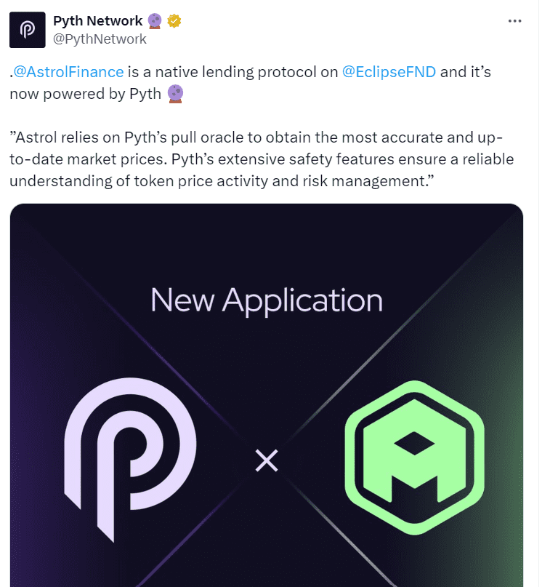This screenshot has height=587, width=550.
Task: Click the Pyth Network display name
Action: point(95,20)
